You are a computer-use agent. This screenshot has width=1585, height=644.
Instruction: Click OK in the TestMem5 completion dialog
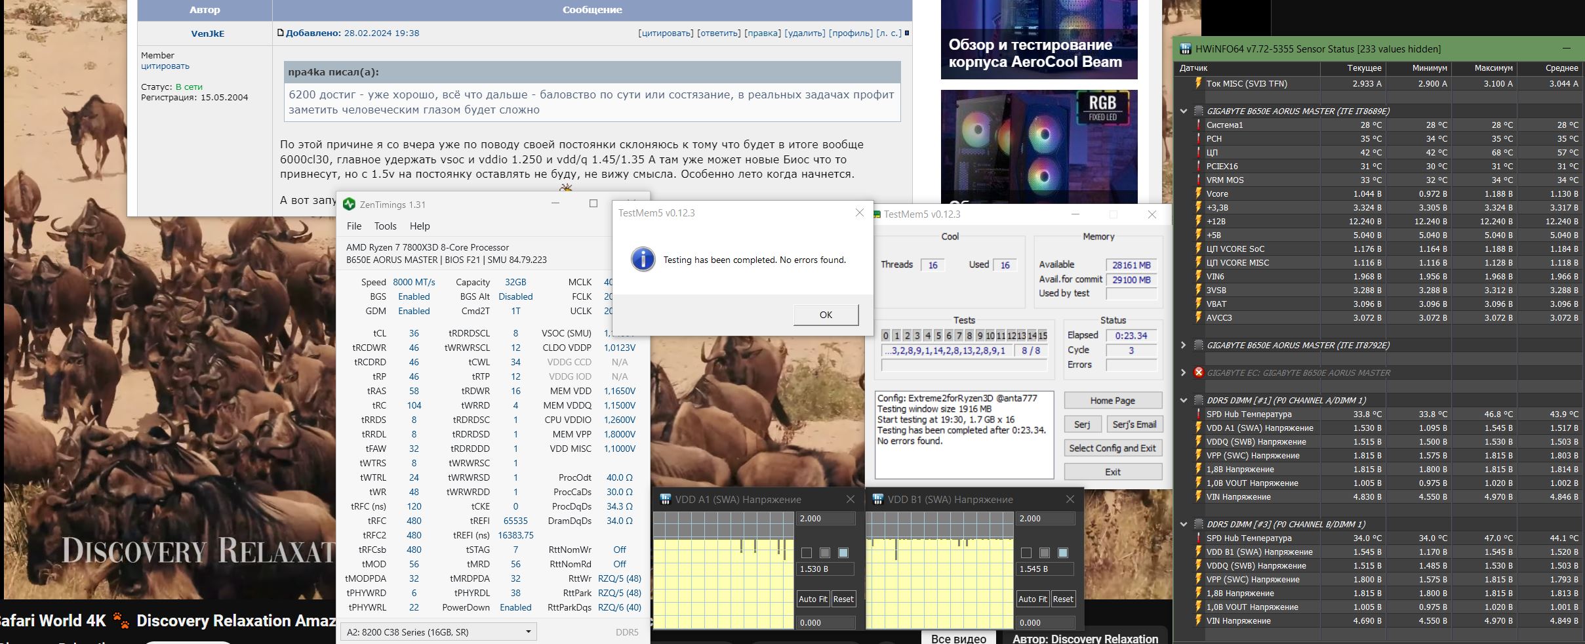(x=826, y=315)
